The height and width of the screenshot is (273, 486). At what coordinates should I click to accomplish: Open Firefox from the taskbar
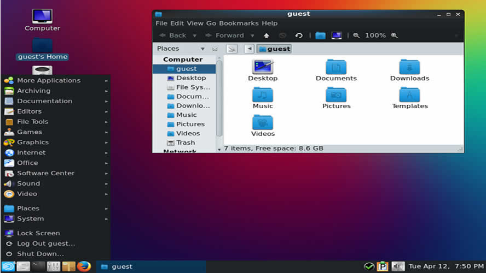click(x=84, y=266)
